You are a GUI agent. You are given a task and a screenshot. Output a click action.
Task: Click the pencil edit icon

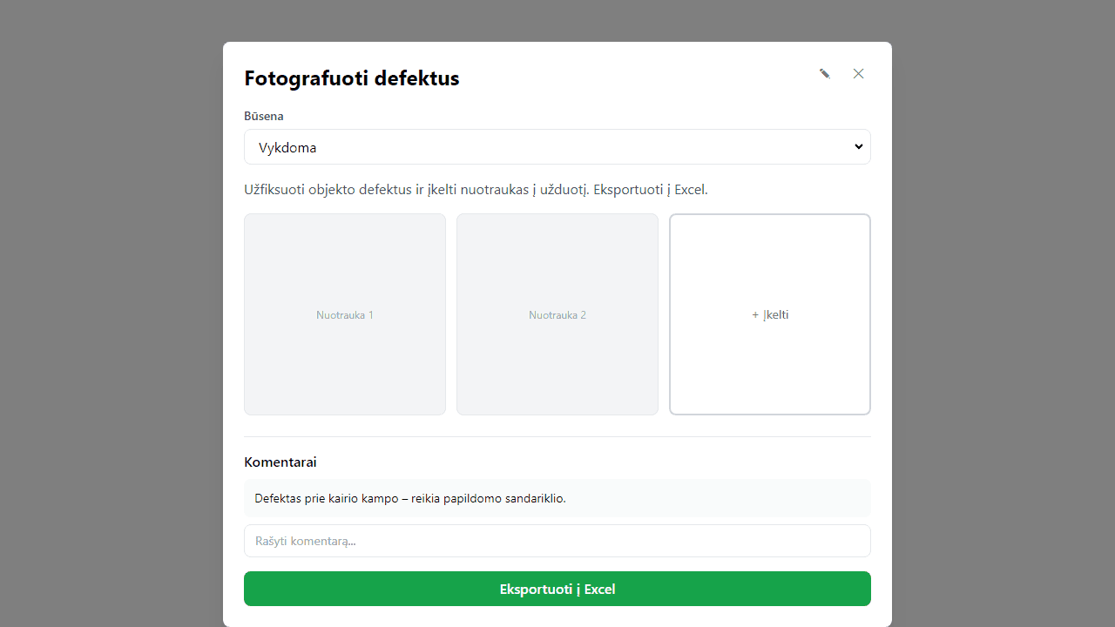point(824,74)
